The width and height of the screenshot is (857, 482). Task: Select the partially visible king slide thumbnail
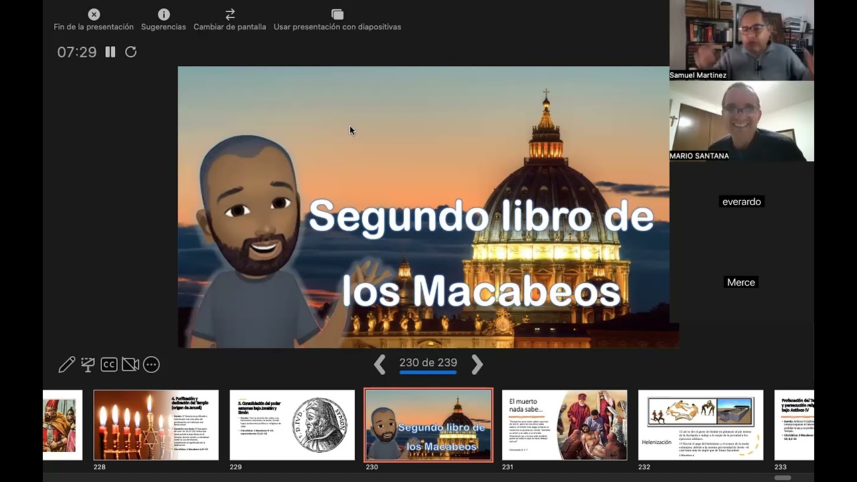62,425
